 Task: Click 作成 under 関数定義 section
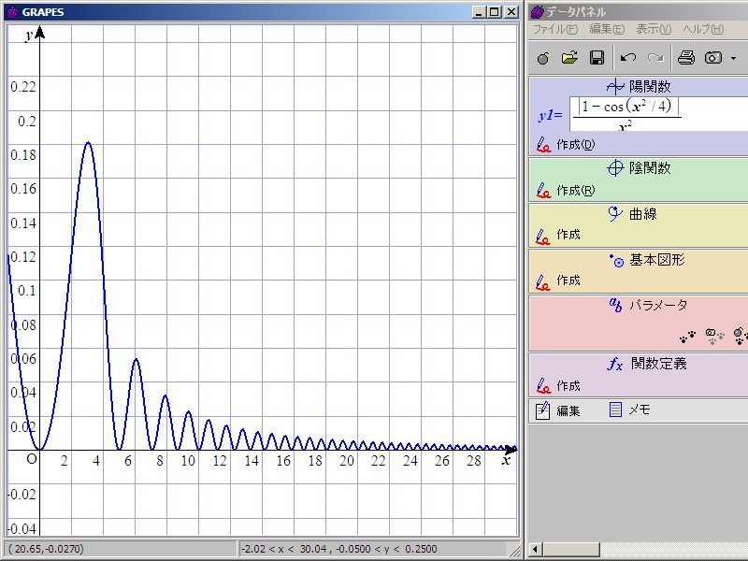pyautogui.click(x=568, y=385)
